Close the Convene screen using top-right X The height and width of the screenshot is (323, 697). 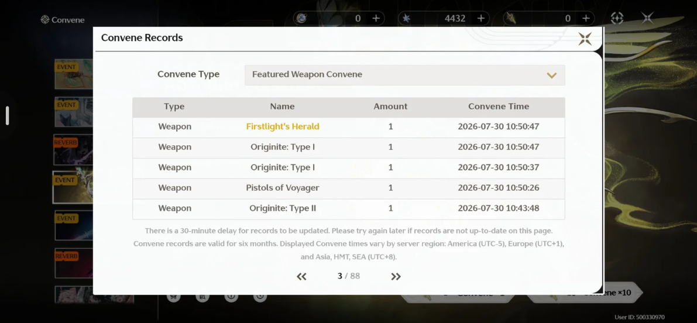[x=647, y=18]
